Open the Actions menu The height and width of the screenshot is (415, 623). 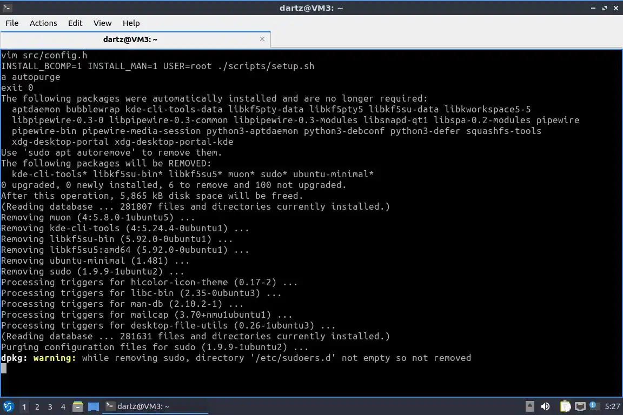pos(43,23)
